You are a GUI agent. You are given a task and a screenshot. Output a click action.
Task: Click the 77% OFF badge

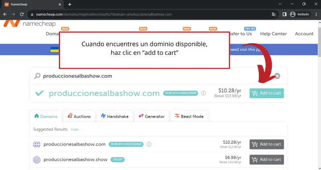[118, 160]
